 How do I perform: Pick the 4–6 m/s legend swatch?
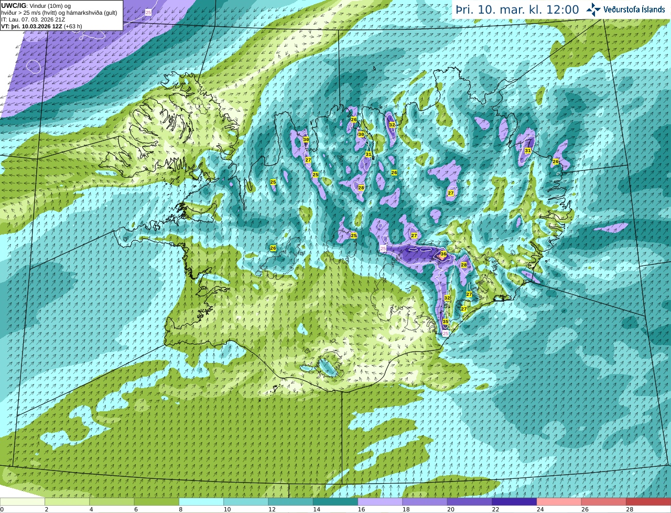coord(112,502)
